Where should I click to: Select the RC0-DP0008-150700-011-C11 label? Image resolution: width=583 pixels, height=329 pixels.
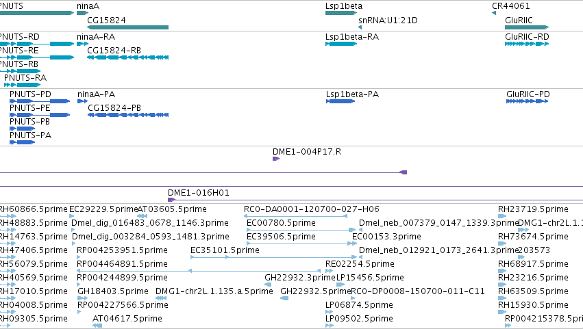tap(418, 292)
